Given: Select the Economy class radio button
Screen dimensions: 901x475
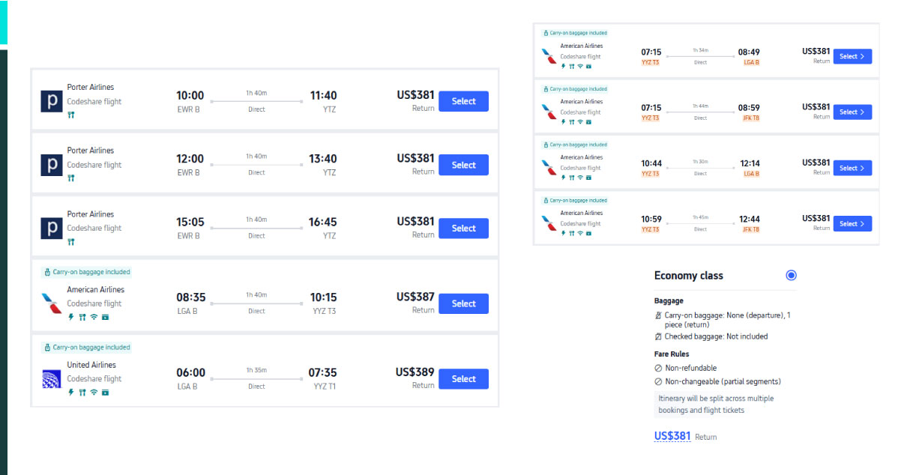Looking at the screenshot, I should (x=791, y=276).
